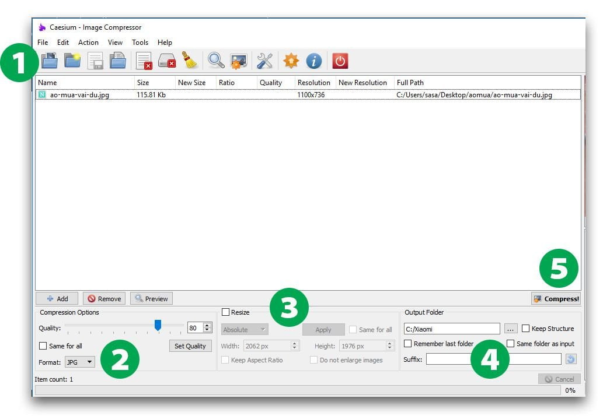Click the blue info About icon

[314, 61]
